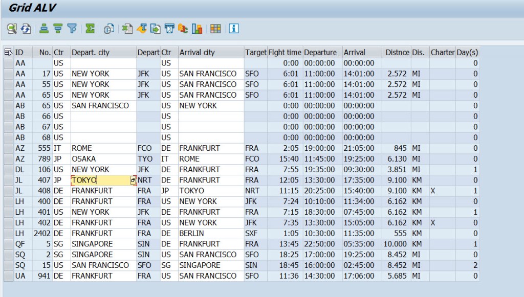Refresh the grid data
The width and height of the screenshot is (524, 297).
click(x=26, y=29)
